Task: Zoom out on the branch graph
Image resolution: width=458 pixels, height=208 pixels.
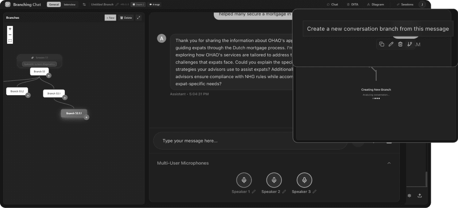Action: point(10,35)
